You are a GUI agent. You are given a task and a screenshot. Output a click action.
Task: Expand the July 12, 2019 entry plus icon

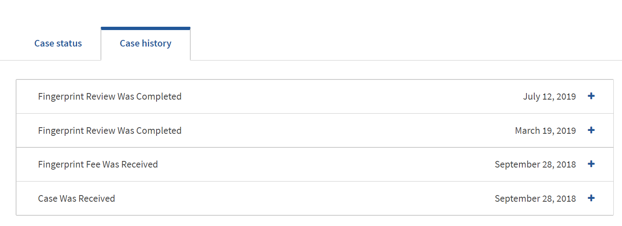[x=591, y=96]
